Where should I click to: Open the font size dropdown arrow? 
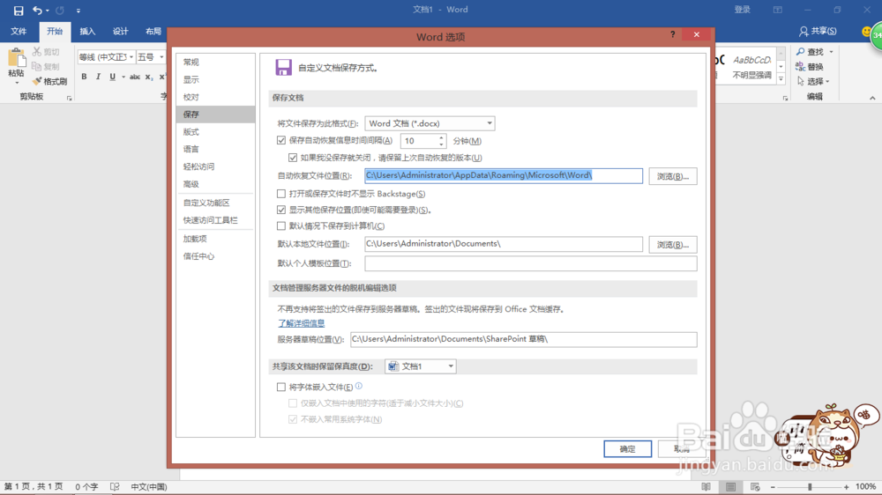pos(161,57)
